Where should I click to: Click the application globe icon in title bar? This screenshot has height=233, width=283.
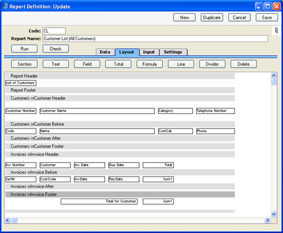tap(5, 6)
